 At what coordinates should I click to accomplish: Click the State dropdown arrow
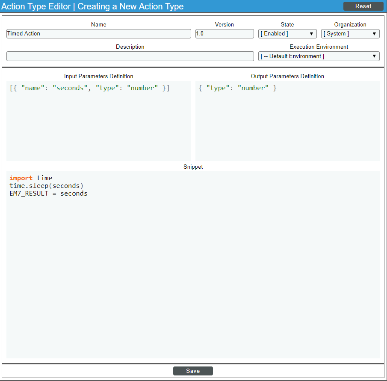point(311,34)
